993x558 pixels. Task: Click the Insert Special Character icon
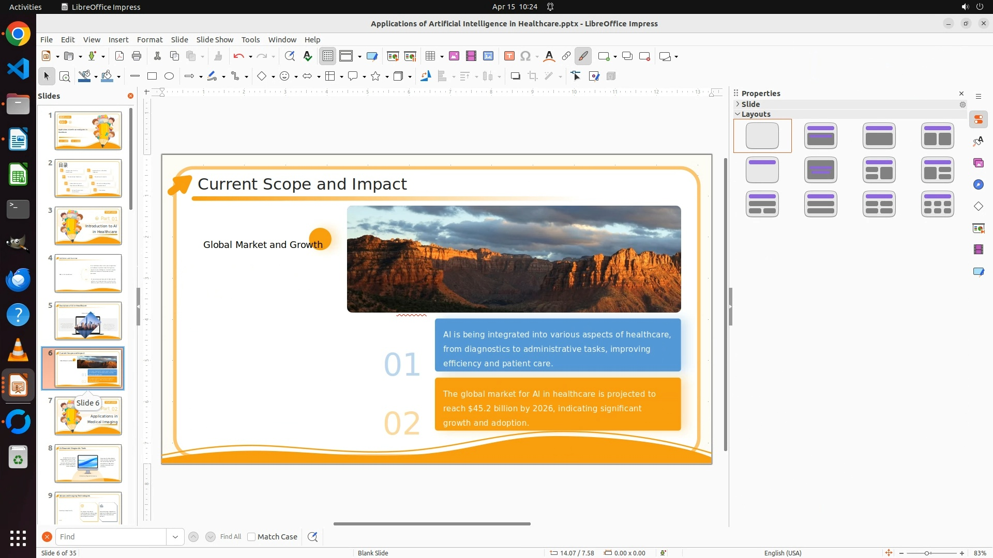pos(526,56)
